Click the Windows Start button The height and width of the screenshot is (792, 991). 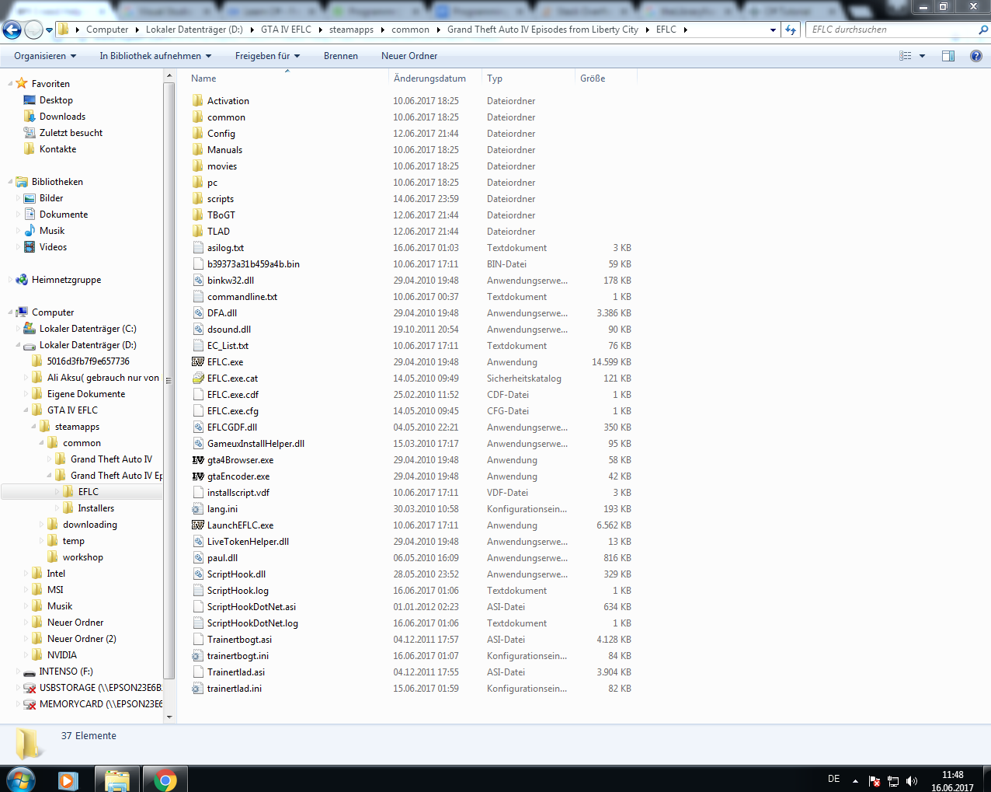coord(21,780)
